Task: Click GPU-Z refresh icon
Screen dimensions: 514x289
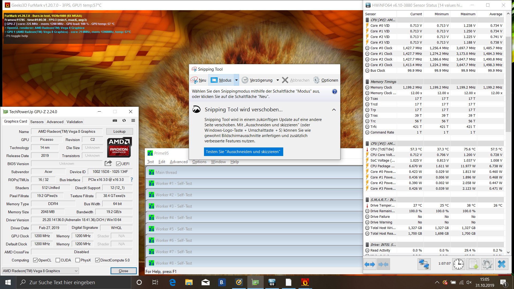Action: point(124,120)
